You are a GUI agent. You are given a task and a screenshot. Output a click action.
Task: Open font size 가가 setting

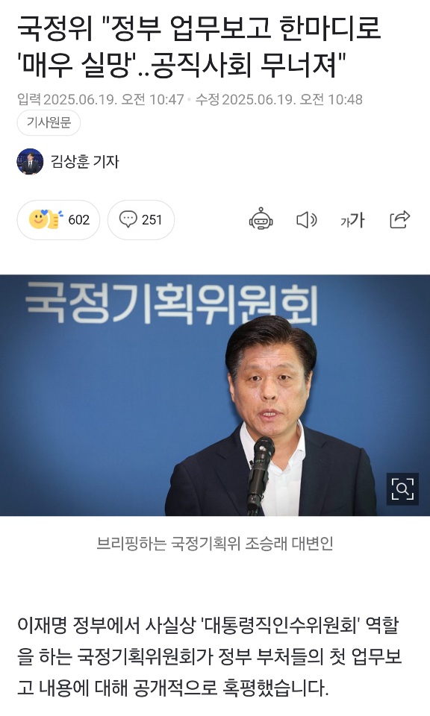click(353, 220)
